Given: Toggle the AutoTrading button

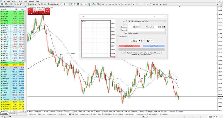Looking at the screenshot, I should [x=53, y=4].
